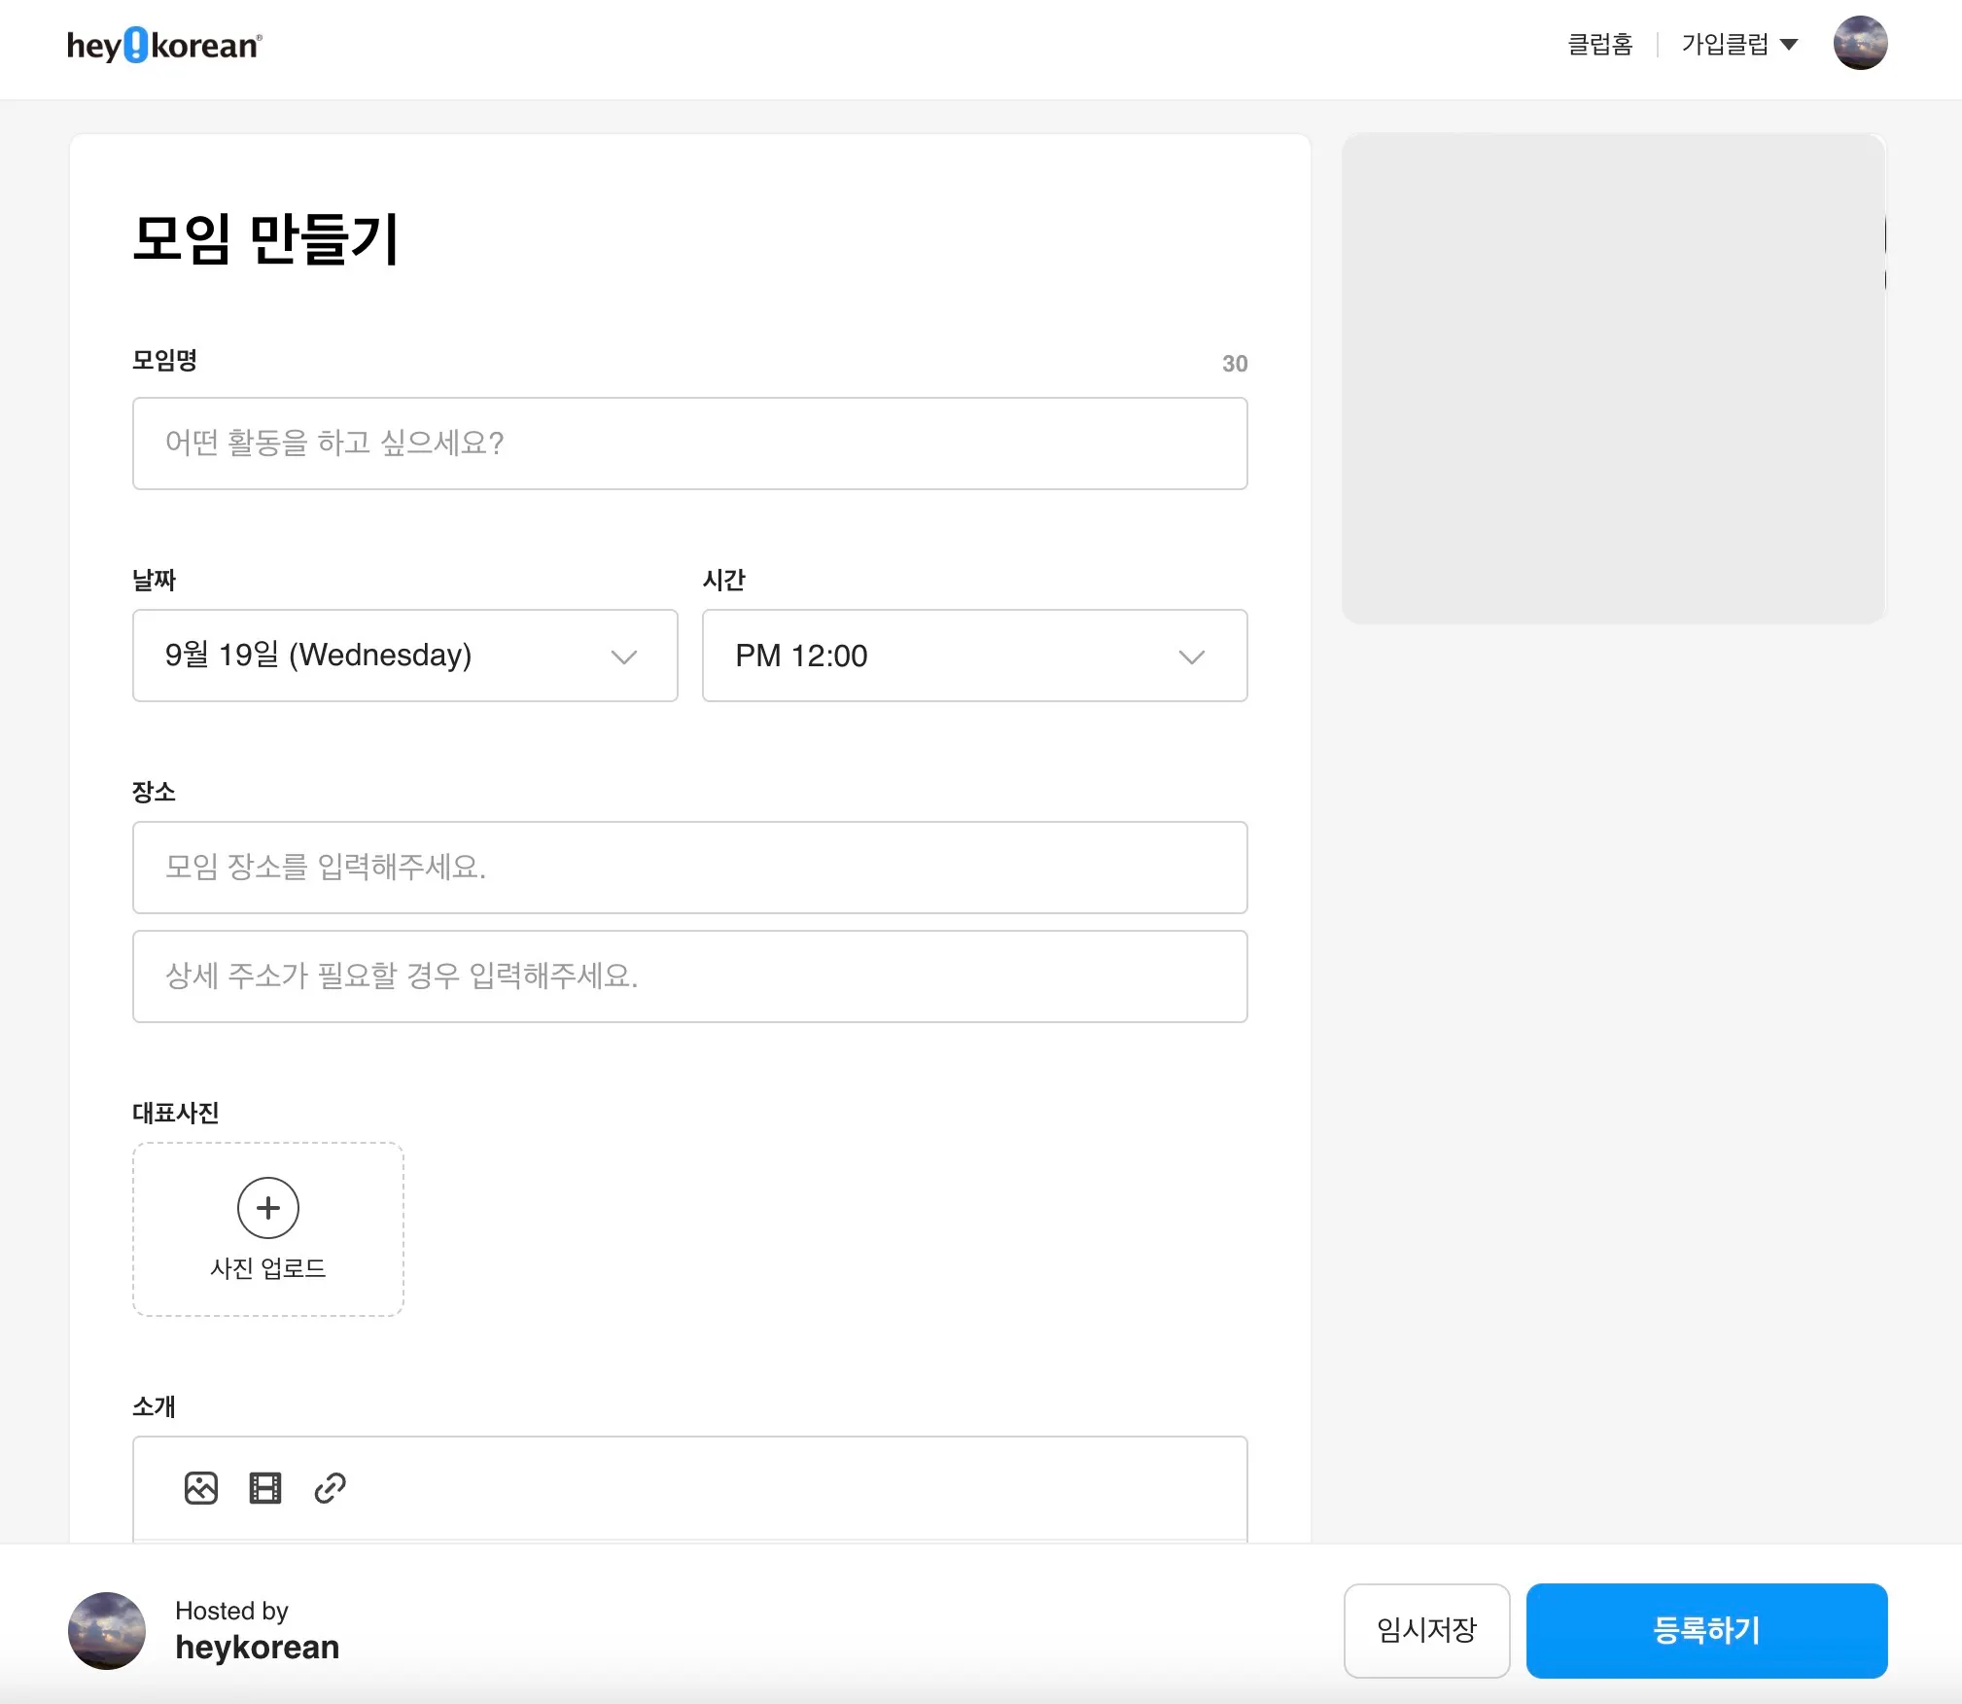The height and width of the screenshot is (1704, 1962).
Task: Open the 날짜 date dropdown
Action: pos(404,656)
